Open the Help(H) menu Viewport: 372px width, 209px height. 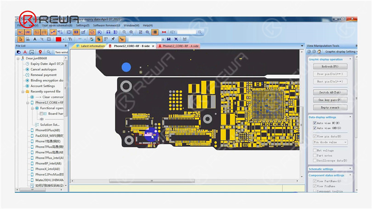(x=147, y=25)
